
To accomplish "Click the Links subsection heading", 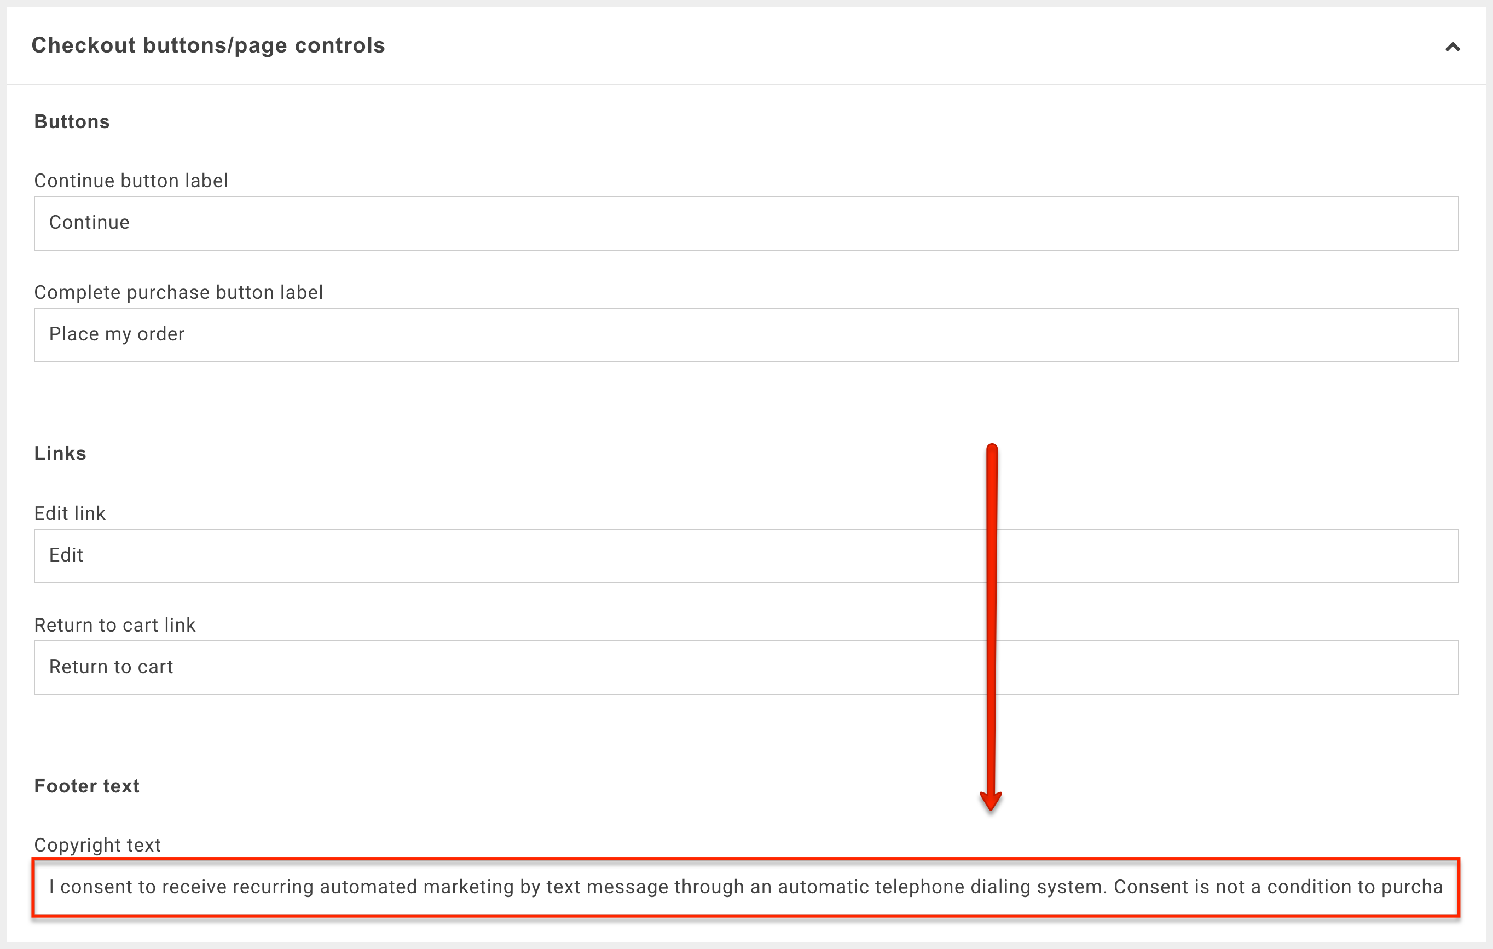I will coord(60,453).
